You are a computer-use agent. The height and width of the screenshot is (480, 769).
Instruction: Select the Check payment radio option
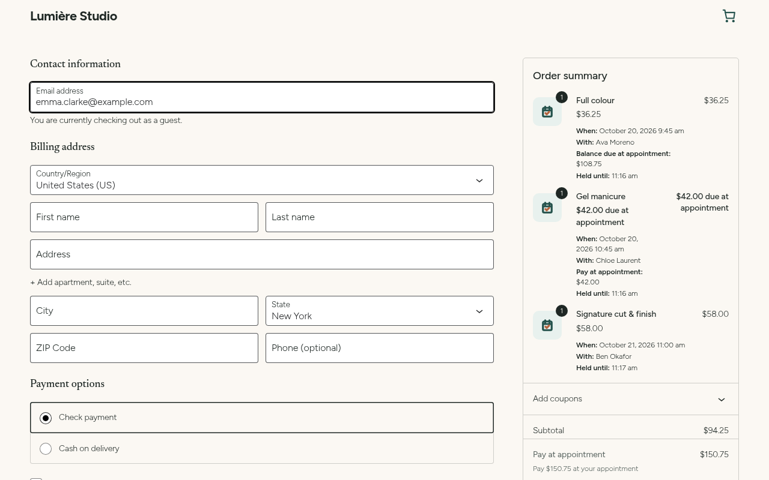46,418
